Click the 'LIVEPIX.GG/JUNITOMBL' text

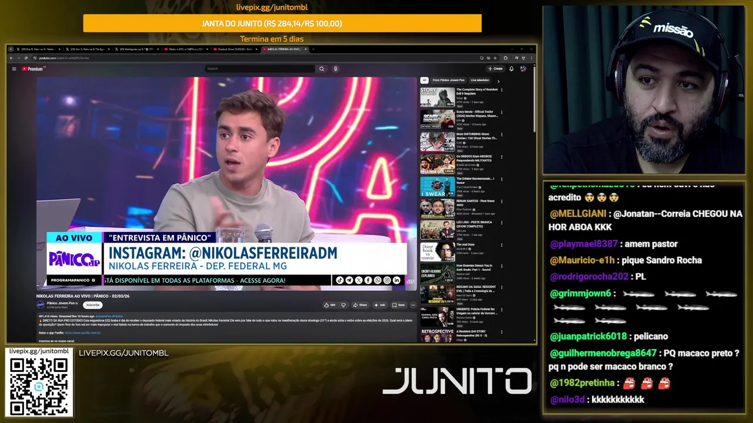124,353
